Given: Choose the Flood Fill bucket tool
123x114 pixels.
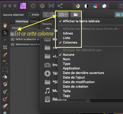Looking at the screenshot, I should point(5,77).
